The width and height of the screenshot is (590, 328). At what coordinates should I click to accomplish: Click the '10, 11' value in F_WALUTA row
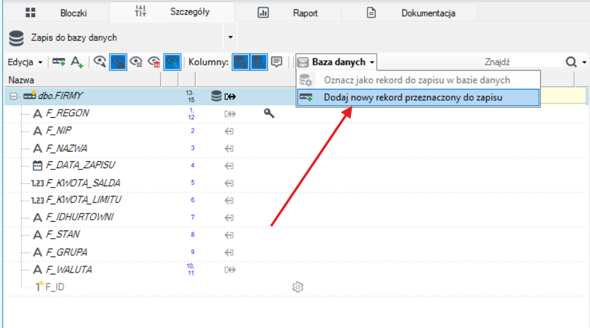pos(191,269)
